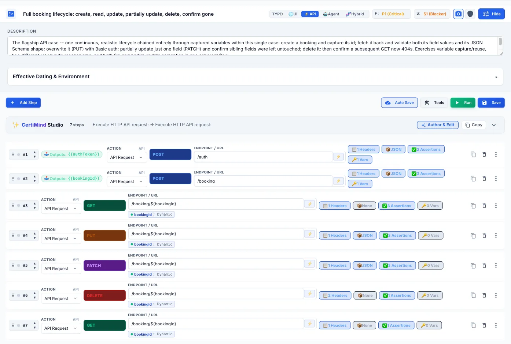Click the shield icon in header
Viewport: 511px width, 344px height.
[x=470, y=14]
